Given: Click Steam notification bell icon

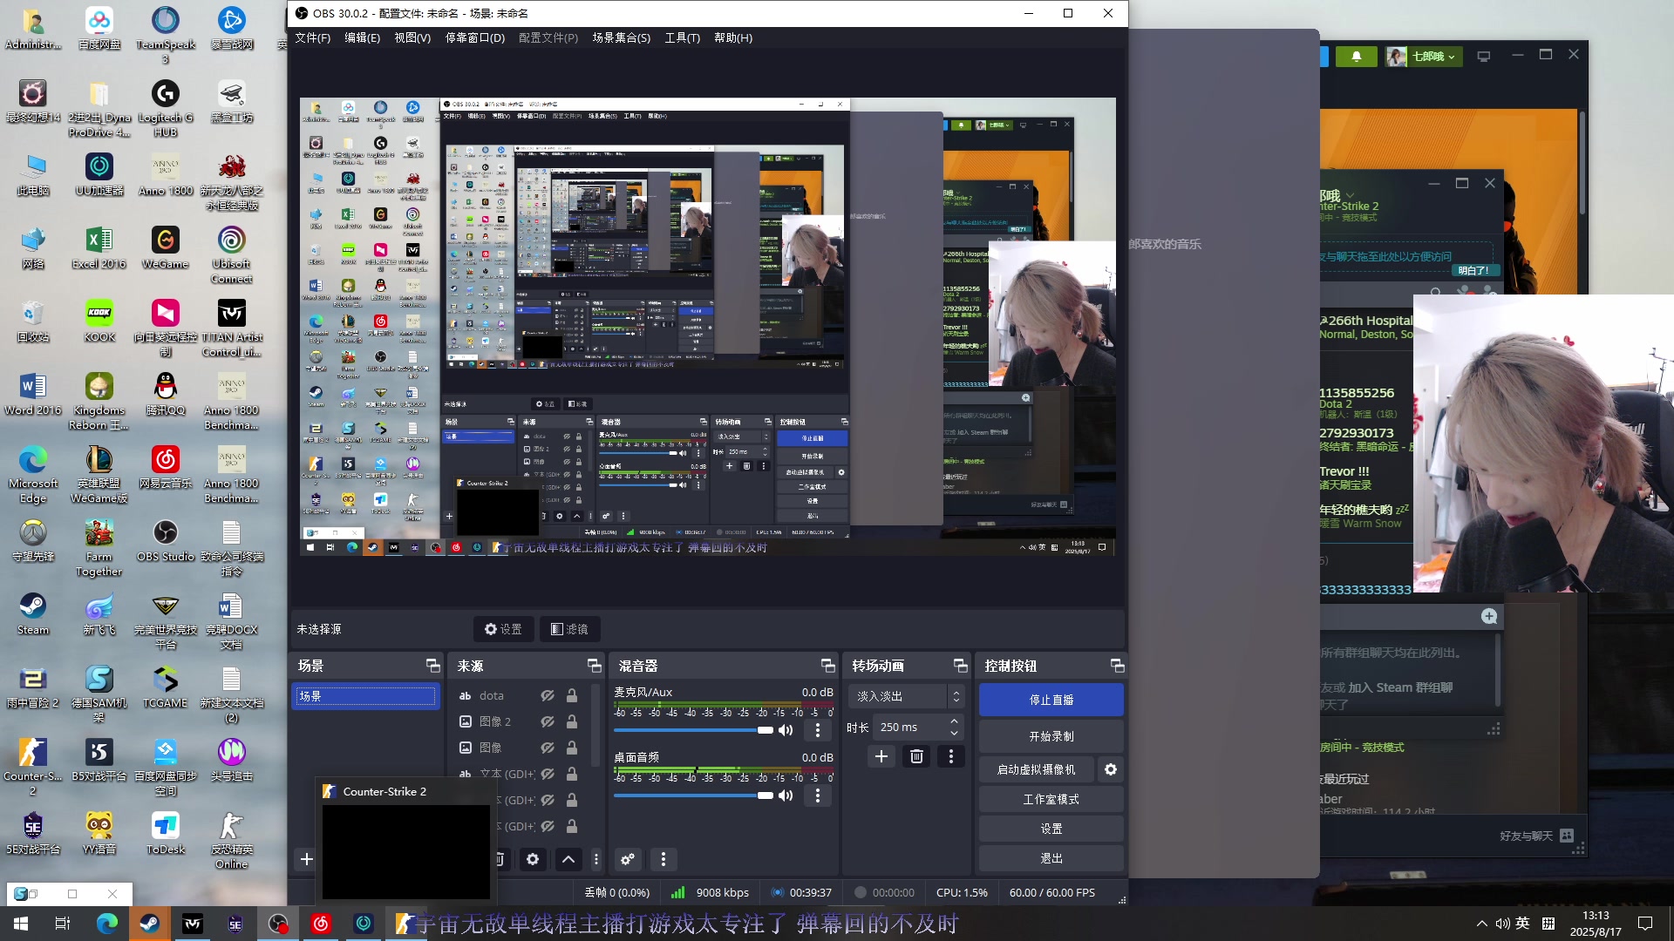Looking at the screenshot, I should point(1357,56).
